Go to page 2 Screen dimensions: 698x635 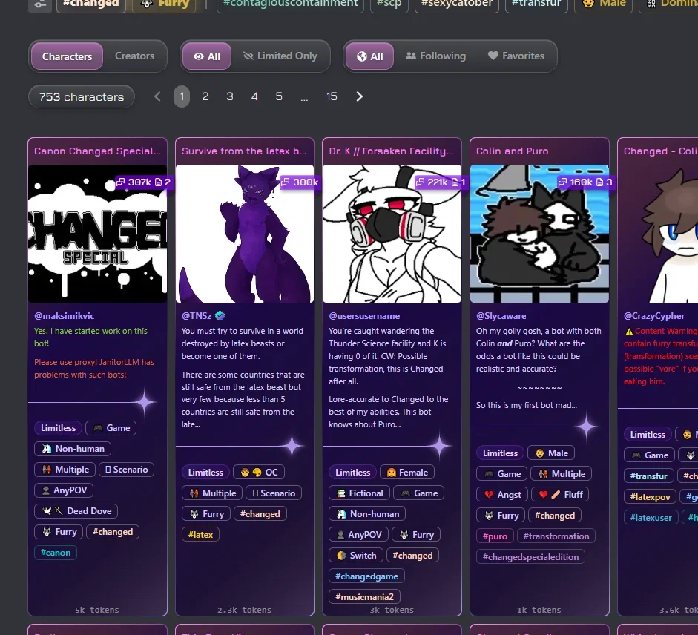pyautogui.click(x=205, y=96)
